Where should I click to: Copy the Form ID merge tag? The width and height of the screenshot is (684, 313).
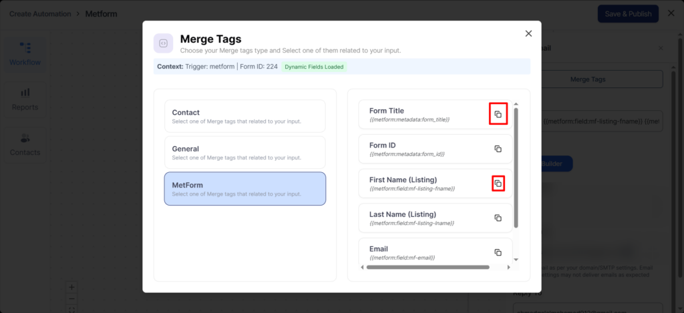(498, 149)
